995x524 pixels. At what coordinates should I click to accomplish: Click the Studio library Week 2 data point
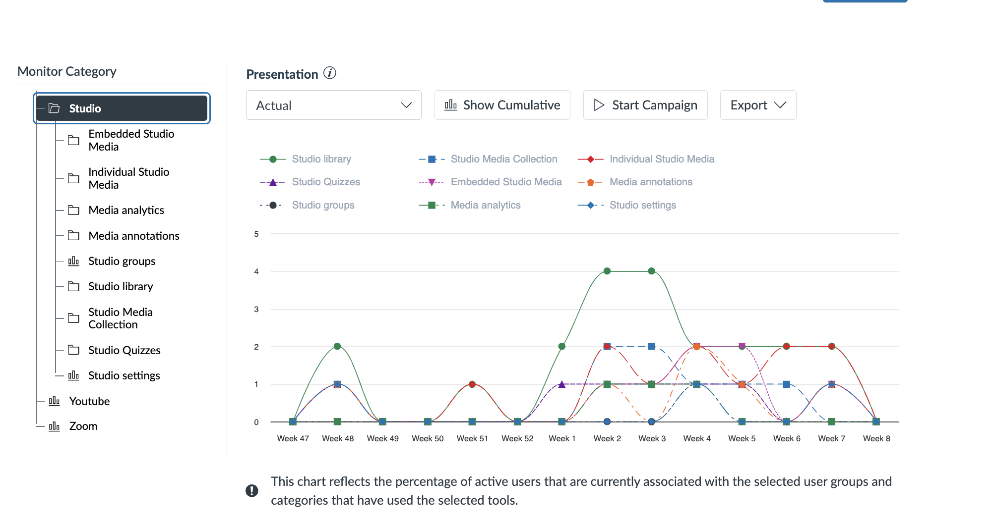click(x=607, y=271)
